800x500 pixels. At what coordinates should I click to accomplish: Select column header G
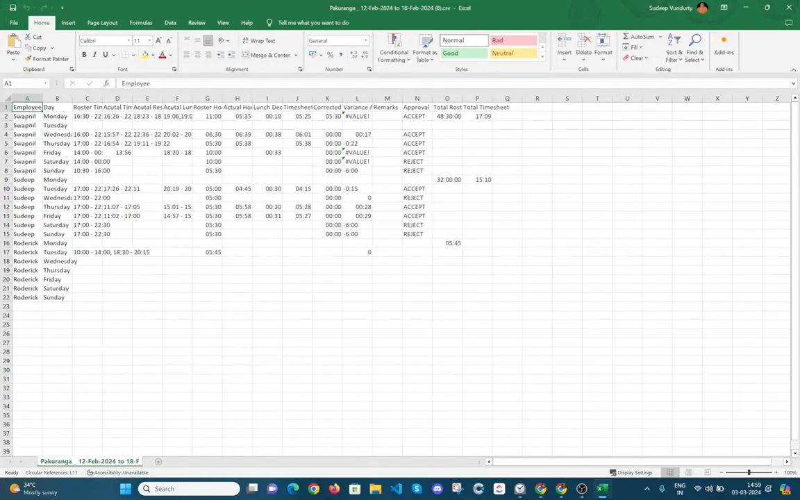pos(207,99)
